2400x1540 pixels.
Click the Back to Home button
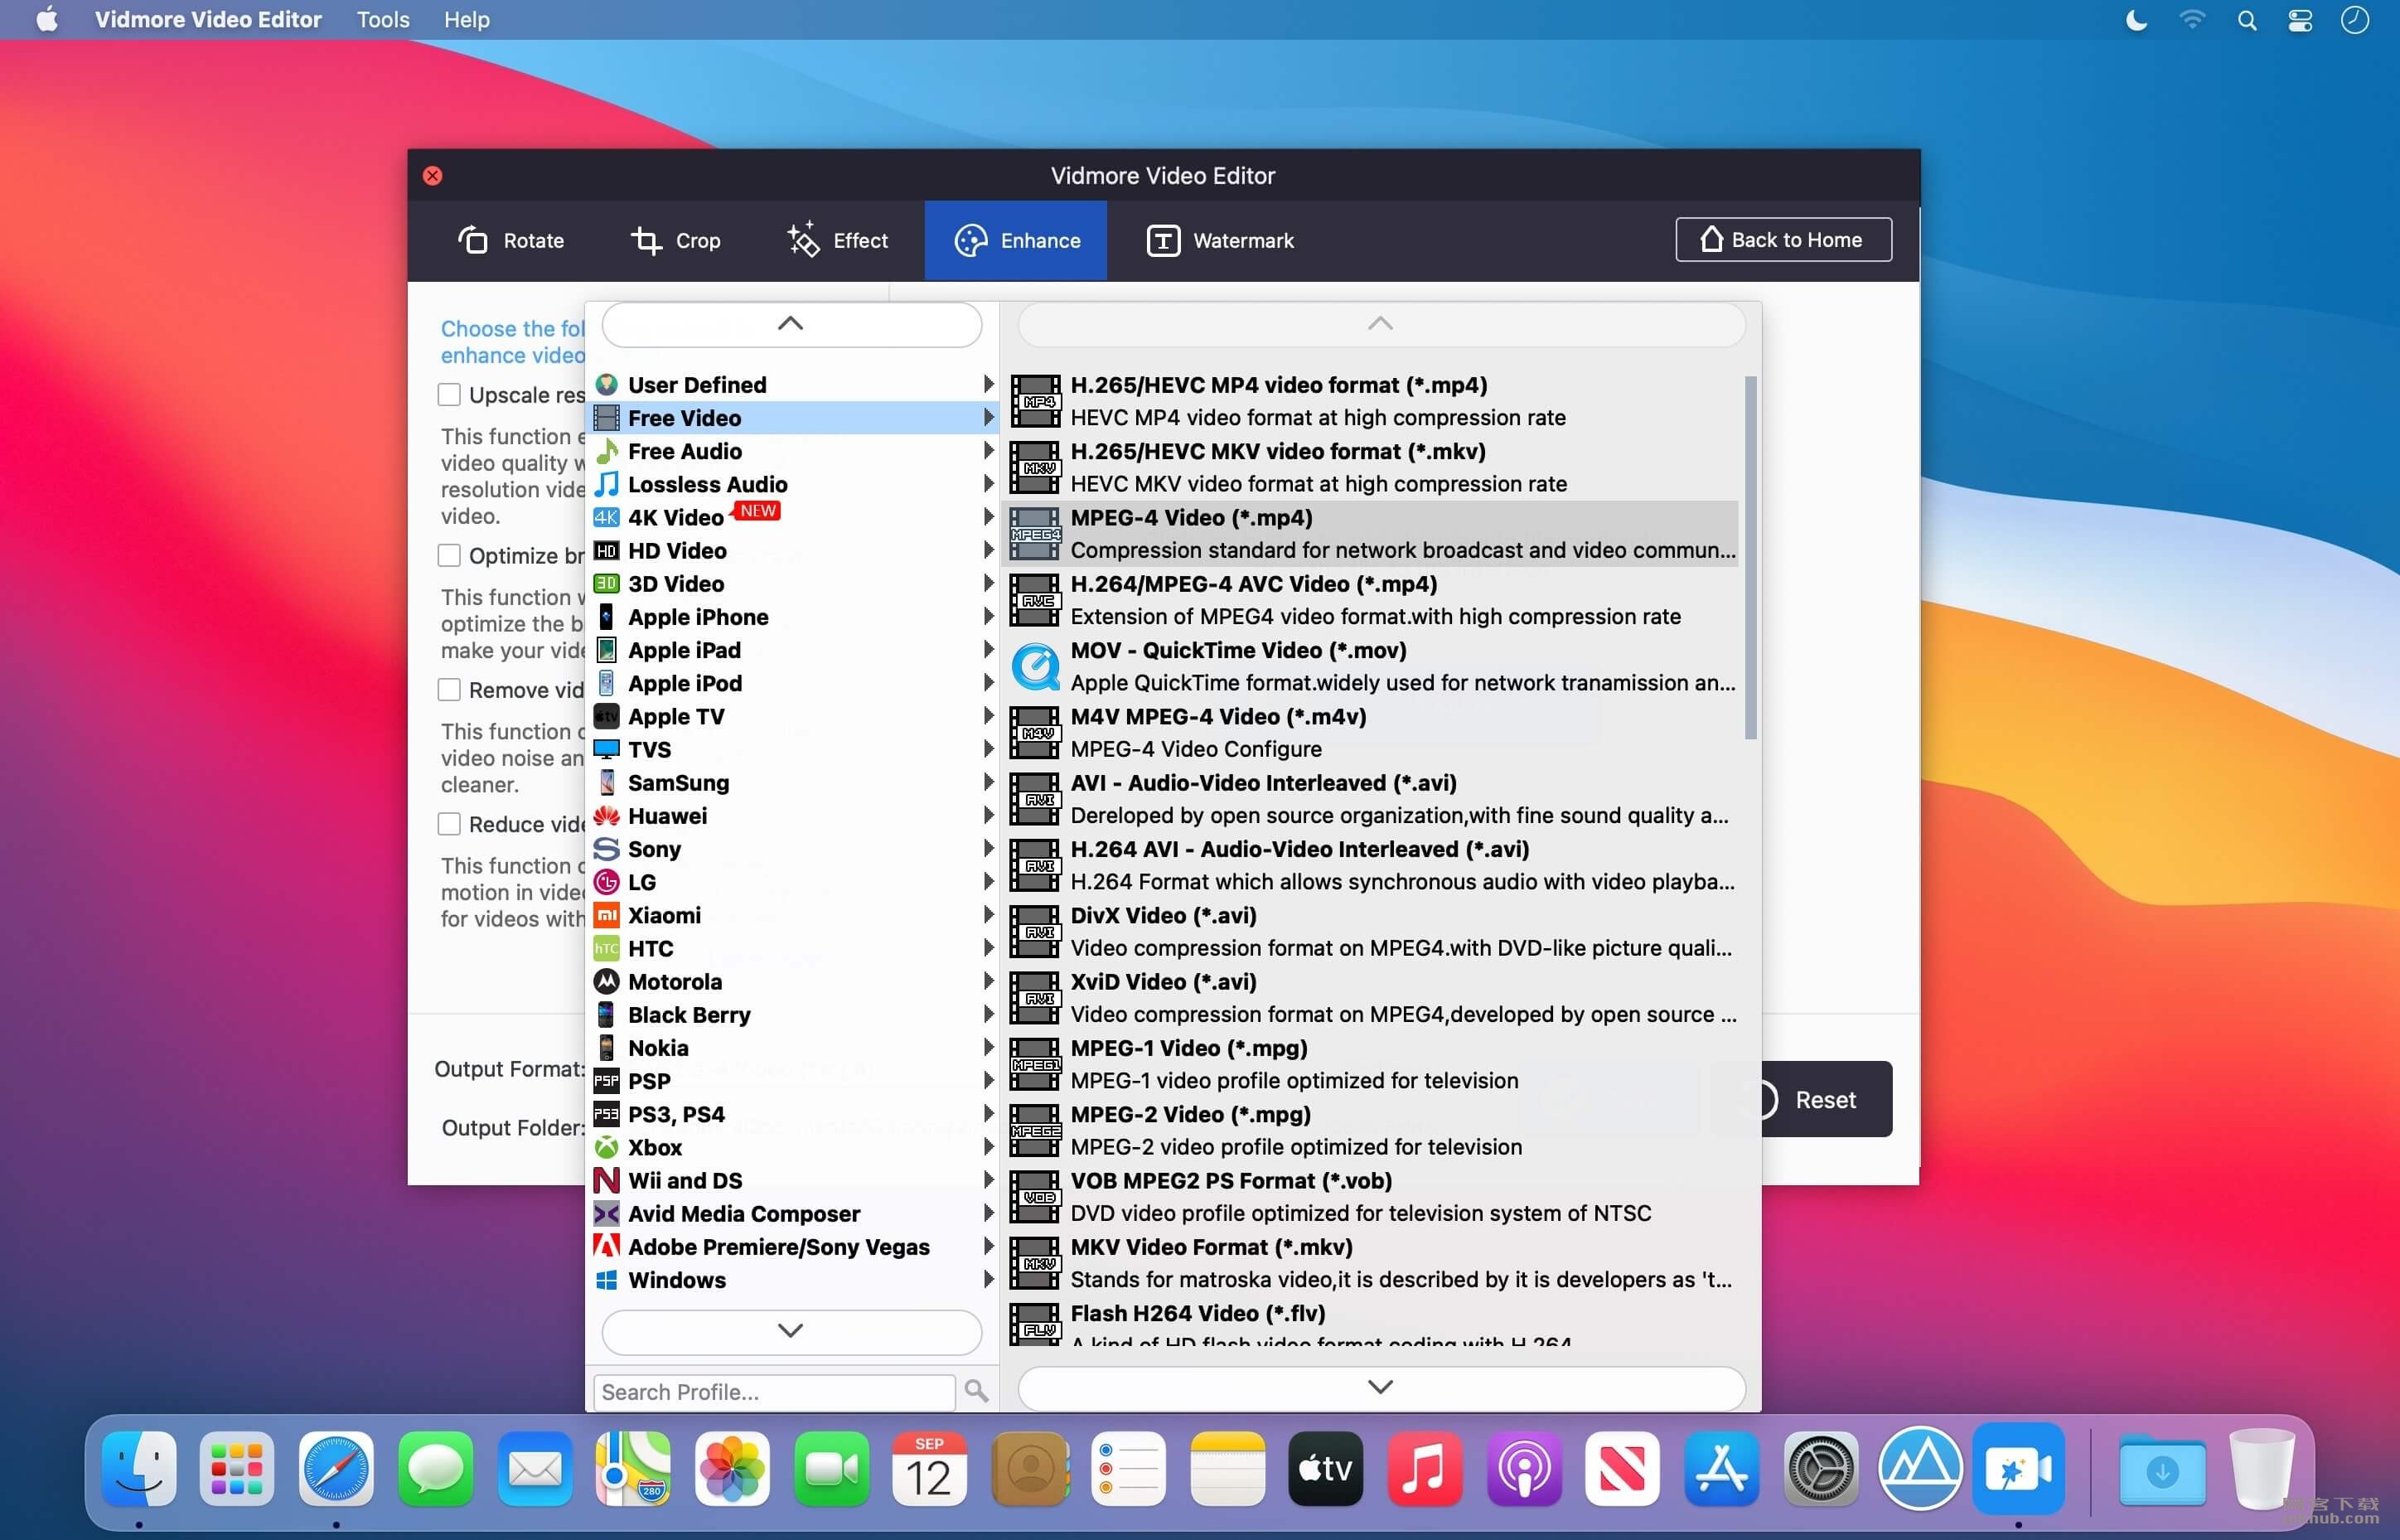point(1783,240)
